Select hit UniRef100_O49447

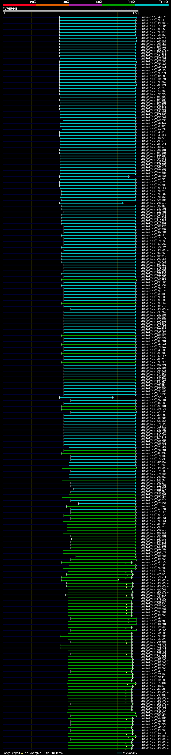click(153, 123)
